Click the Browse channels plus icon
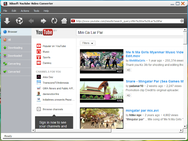188x141 pixels. tap(39, 109)
